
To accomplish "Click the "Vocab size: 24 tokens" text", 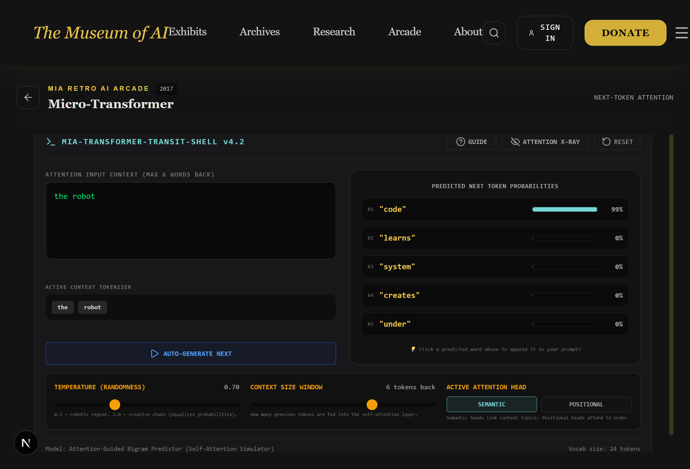I will [604, 449].
